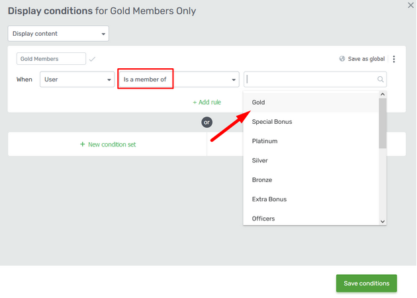Edit the Gold Members condition name field
Screen dimensions: 417x298
[51, 58]
